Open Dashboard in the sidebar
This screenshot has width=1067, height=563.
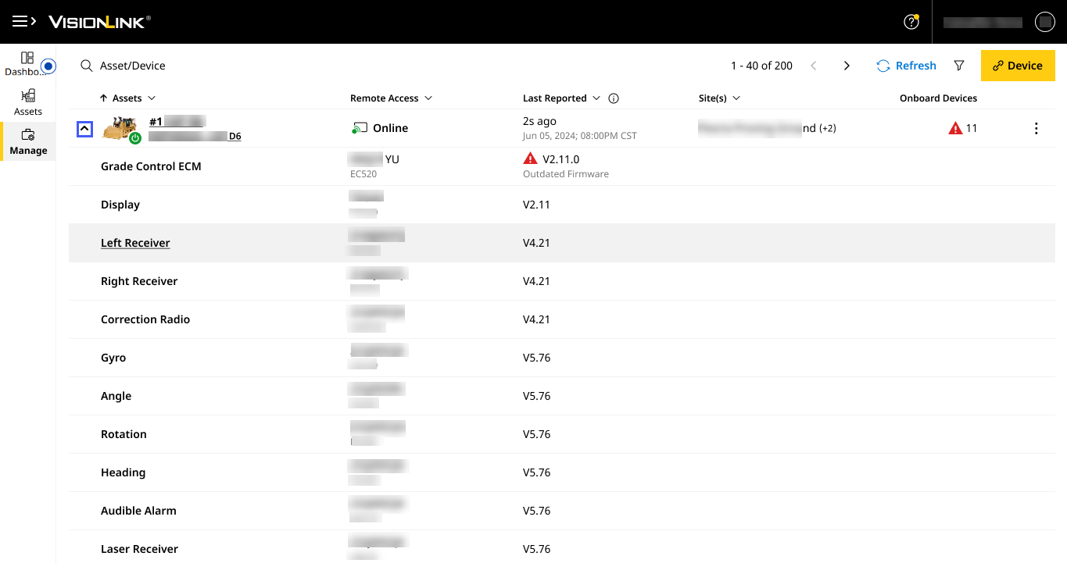click(x=23, y=63)
